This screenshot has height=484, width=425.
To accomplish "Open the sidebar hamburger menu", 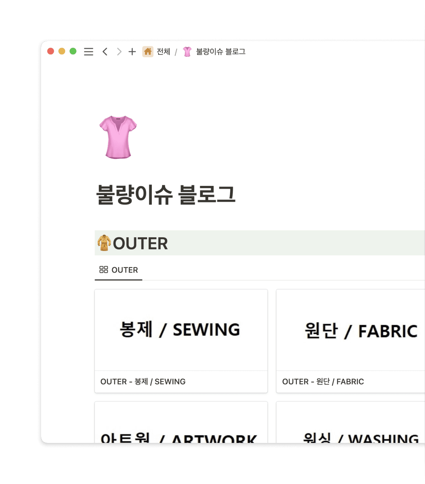I will pyautogui.click(x=88, y=52).
